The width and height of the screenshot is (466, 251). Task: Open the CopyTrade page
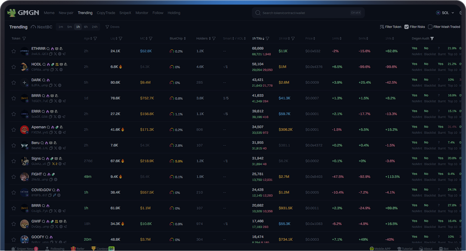click(x=106, y=13)
